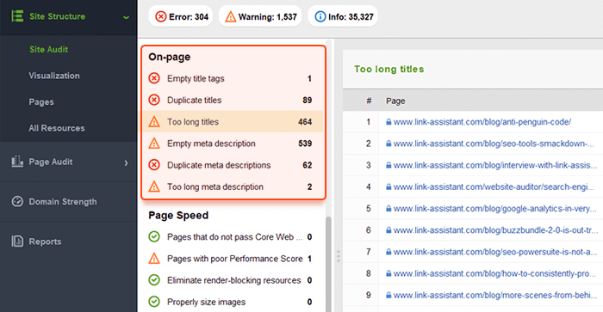This screenshot has height=312, width=603.
Task: Click the On-page section heading
Action: (x=170, y=57)
